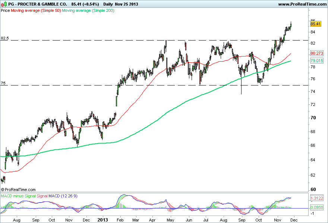Click the 85.41 (+0.54%) price change text
This screenshot has height=223, width=328.
point(85,4)
